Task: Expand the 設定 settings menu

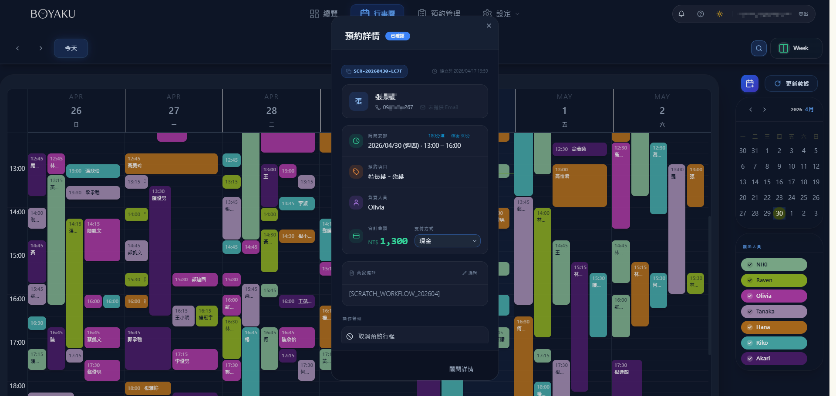Action: 501,13
